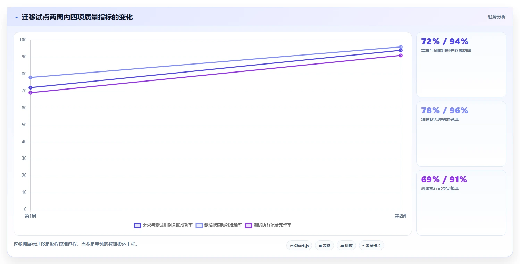The width and height of the screenshot is (520, 264).
Task: Click the 100 y-axis tick label
Action: click(23, 40)
